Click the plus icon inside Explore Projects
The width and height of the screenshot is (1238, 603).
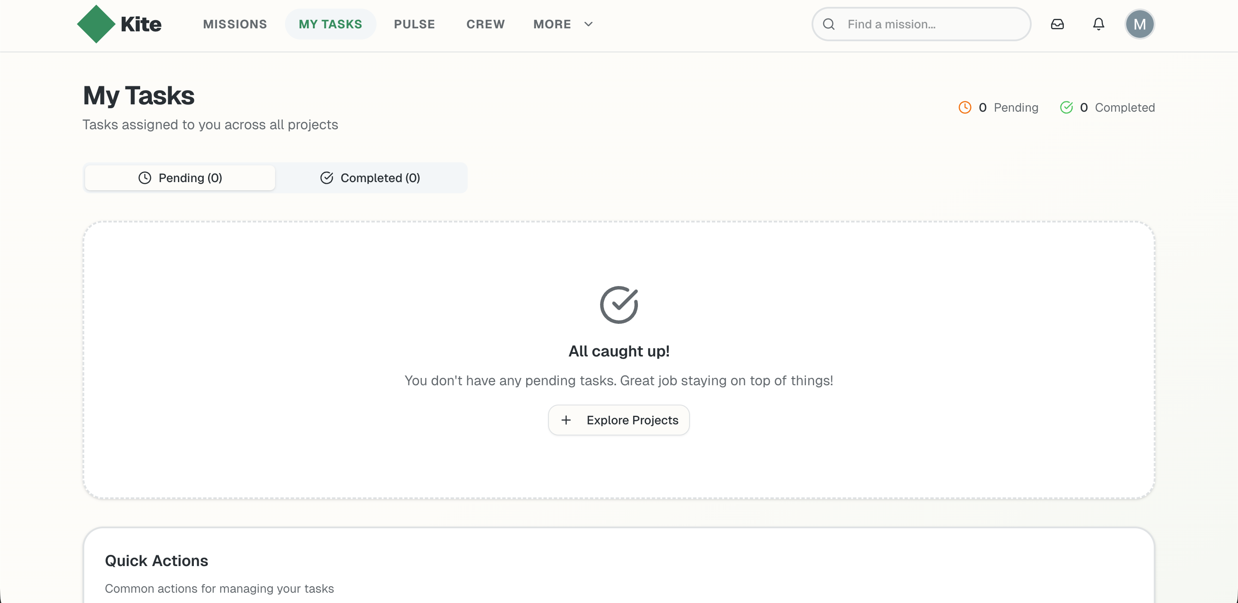pyautogui.click(x=566, y=420)
